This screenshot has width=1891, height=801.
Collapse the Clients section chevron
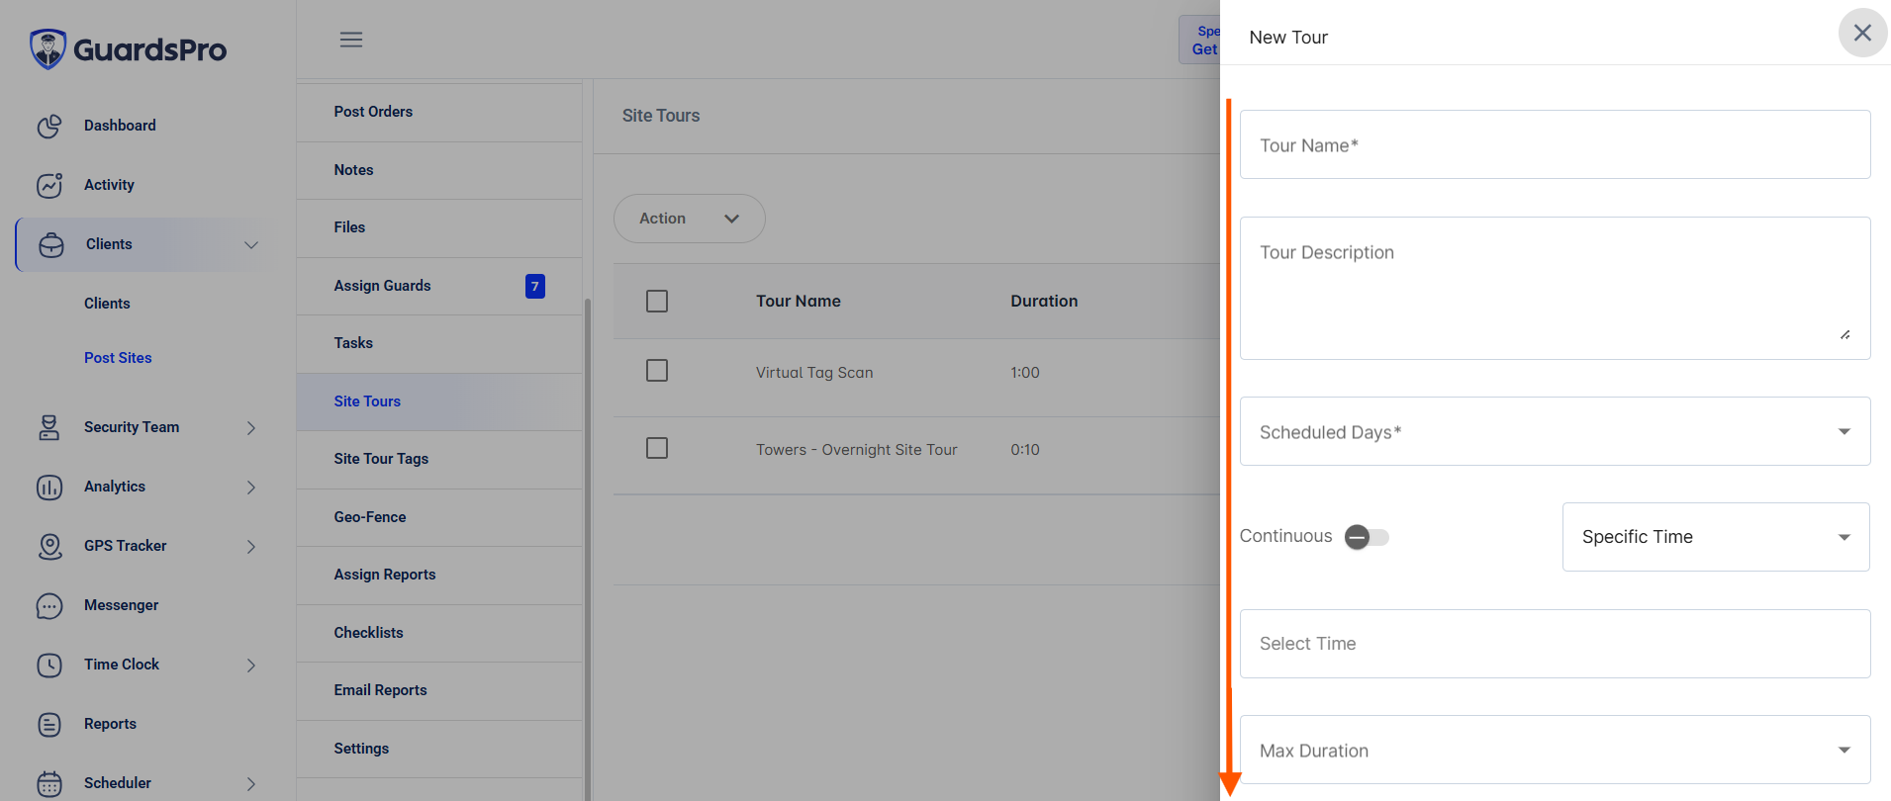[251, 245]
